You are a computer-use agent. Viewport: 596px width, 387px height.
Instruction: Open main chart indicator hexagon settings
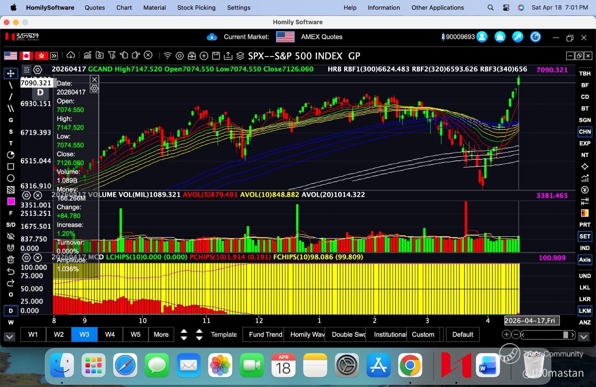(38, 70)
